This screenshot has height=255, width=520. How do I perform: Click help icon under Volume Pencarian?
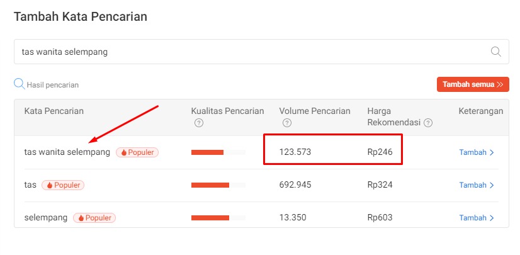pos(287,123)
